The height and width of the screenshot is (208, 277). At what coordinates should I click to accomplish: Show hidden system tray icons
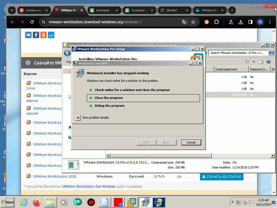pos(232,202)
